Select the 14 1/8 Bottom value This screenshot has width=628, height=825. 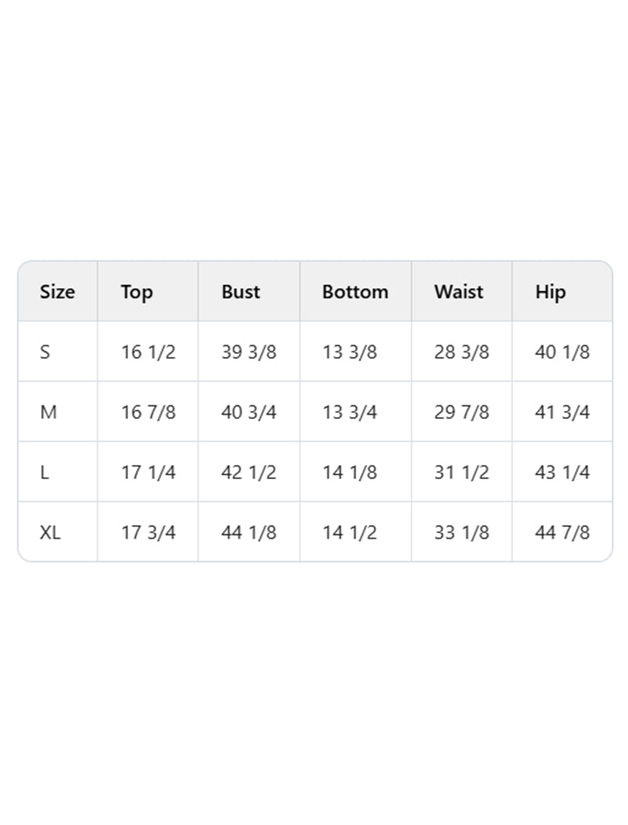(349, 472)
